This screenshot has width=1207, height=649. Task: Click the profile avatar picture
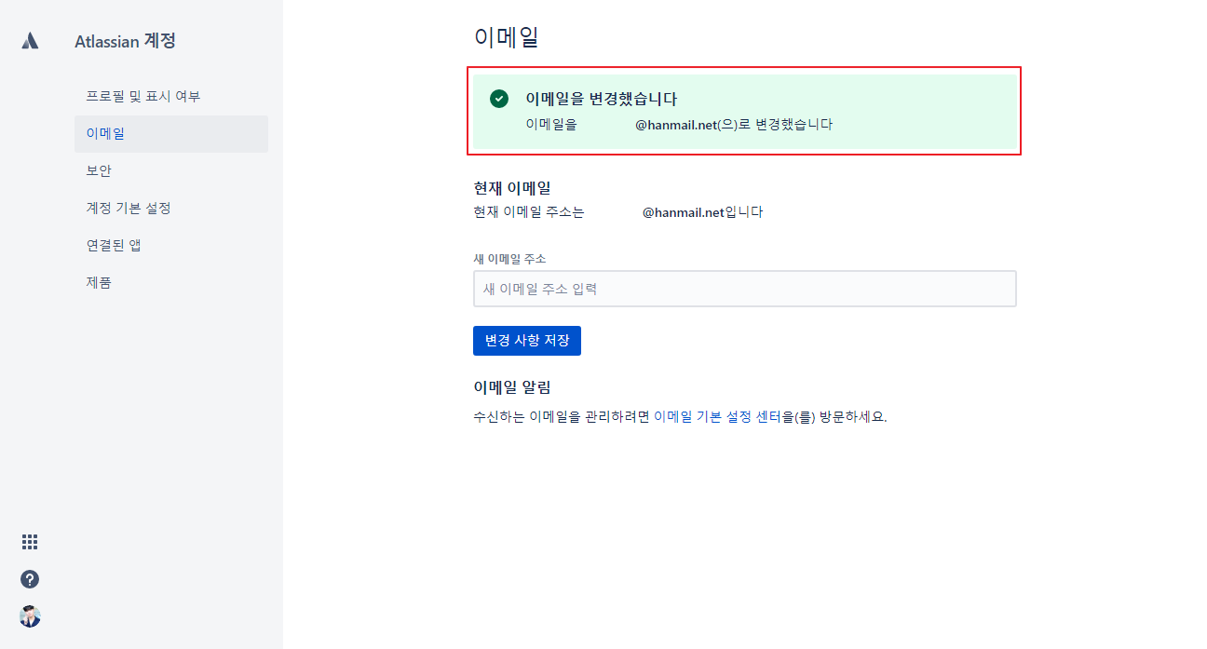click(x=30, y=616)
